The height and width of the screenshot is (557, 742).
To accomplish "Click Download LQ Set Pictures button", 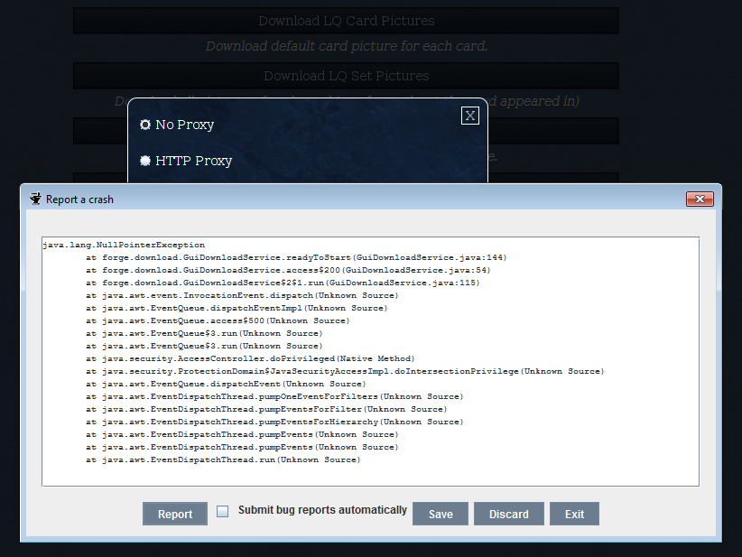I will pos(346,76).
